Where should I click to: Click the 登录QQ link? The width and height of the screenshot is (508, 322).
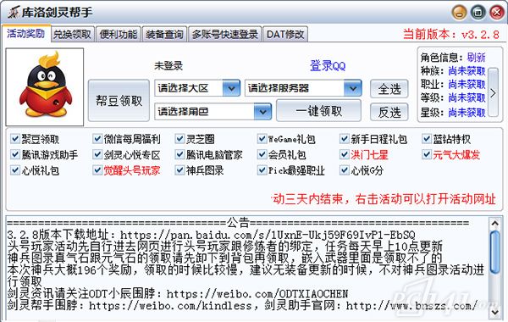tap(328, 66)
